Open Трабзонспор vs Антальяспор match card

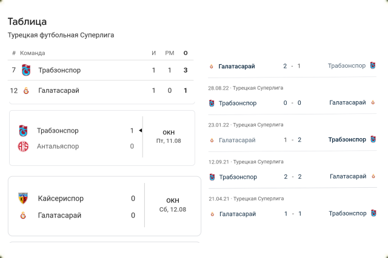coord(102,138)
